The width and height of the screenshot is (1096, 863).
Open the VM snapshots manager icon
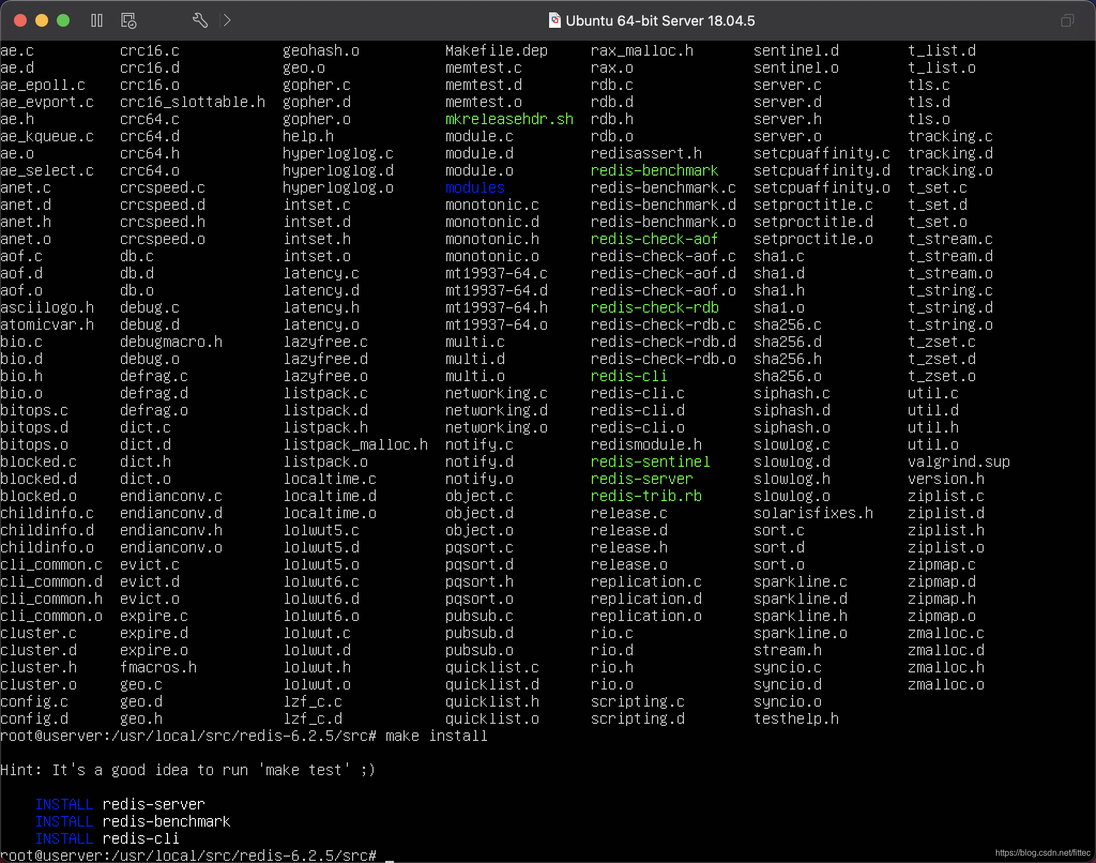pos(128,20)
